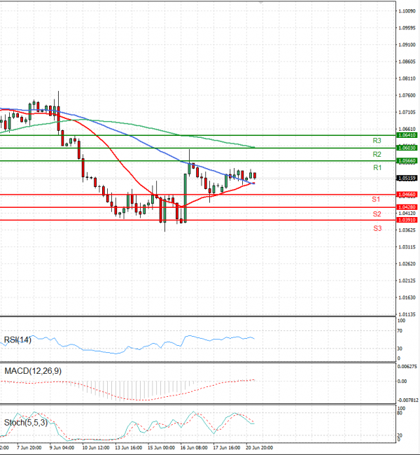
Task: Click the 1.08605 price axis value
Action: click(x=407, y=62)
